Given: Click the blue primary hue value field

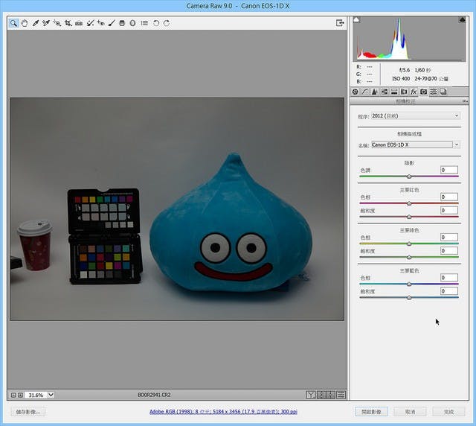Looking at the screenshot, I should 449,278.
